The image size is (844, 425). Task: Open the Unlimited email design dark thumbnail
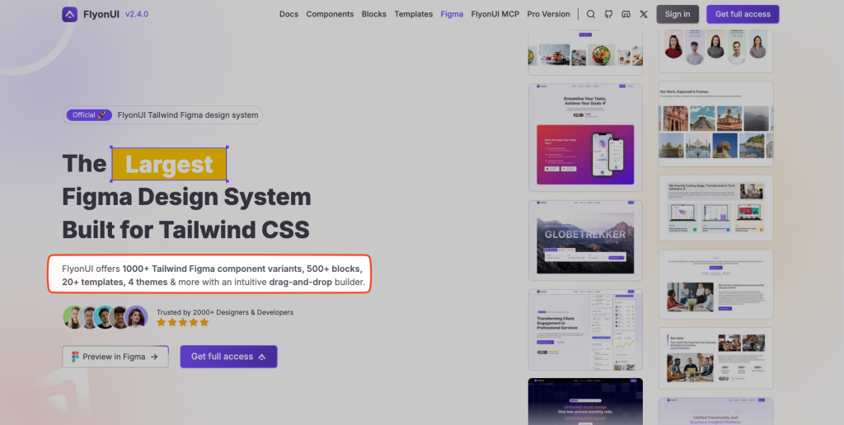coord(585,401)
